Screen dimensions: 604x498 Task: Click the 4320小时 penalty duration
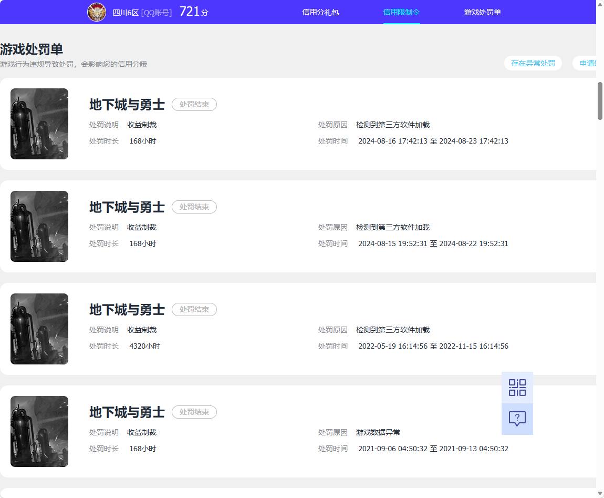coord(145,347)
